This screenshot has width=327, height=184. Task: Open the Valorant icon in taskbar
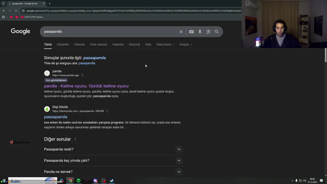click(x=87, y=181)
